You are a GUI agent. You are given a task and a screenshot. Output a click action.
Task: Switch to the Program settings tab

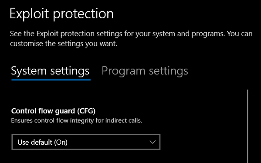[x=145, y=71]
